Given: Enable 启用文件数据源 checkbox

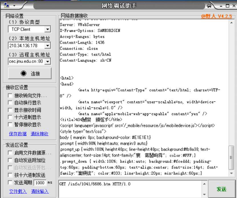Looking at the screenshot, I should [10, 153].
